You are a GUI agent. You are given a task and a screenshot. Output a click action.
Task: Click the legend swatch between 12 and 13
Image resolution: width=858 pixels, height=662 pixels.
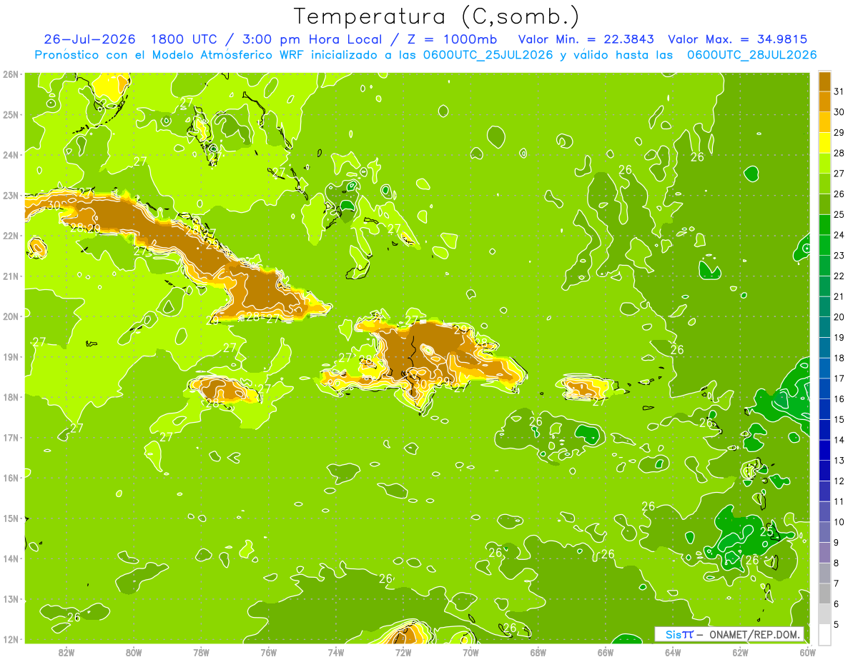[x=824, y=471]
